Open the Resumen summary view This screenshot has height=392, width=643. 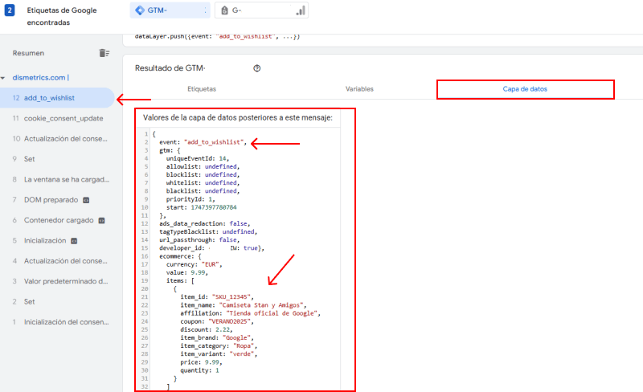pyautogui.click(x=28, y=53)
